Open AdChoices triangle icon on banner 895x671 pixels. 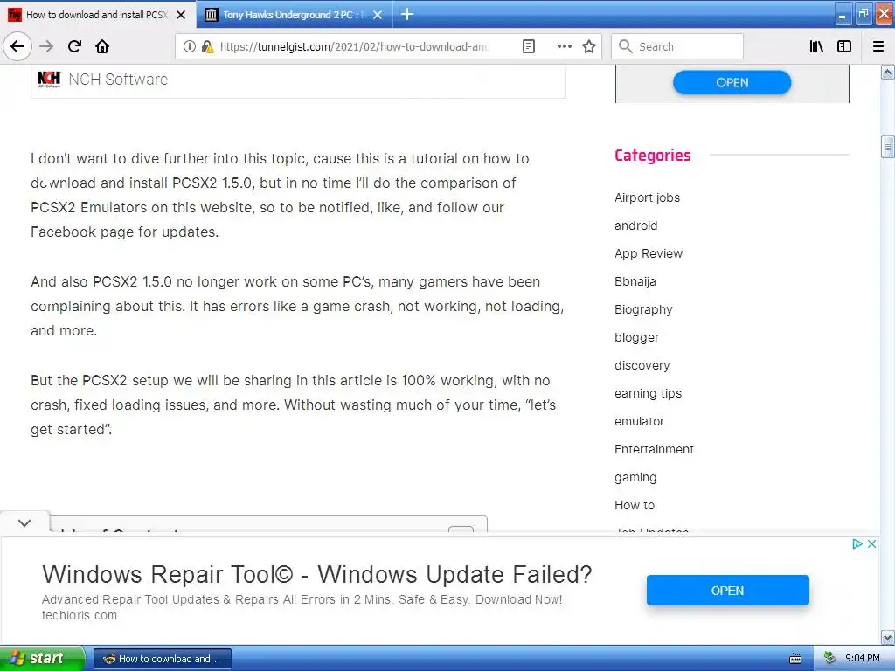pos(857,543)
